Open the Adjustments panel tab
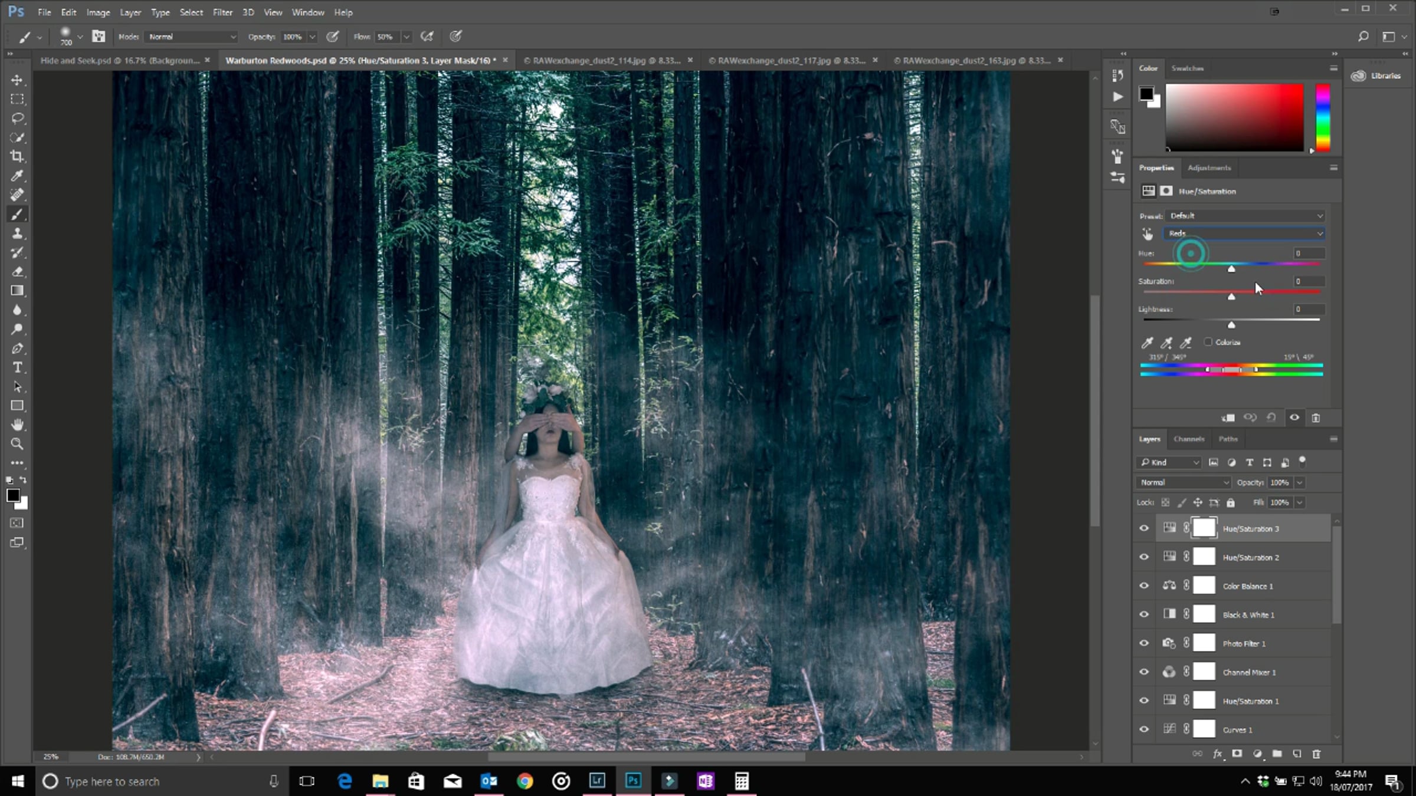This screenshot has height=796, width=1416. 1209,168
